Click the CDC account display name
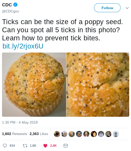This screenshot has height=151, width=131. [x=7, y=5]
